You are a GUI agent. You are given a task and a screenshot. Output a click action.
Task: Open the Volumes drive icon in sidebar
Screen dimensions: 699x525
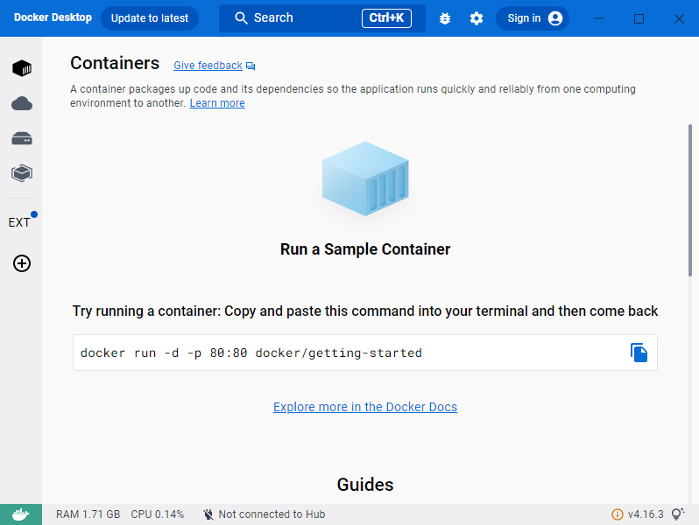pyautogui.click(x=21, y=138)
